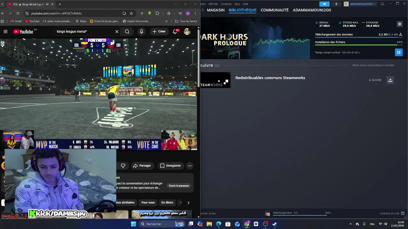This screenshot has width=408, height=229.
Task: Open the Gmail bookmark
Action: point(16,21)
